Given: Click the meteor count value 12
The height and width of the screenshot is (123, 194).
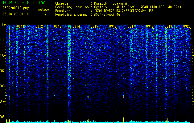Looking at the screenshot, I should 45,14.
